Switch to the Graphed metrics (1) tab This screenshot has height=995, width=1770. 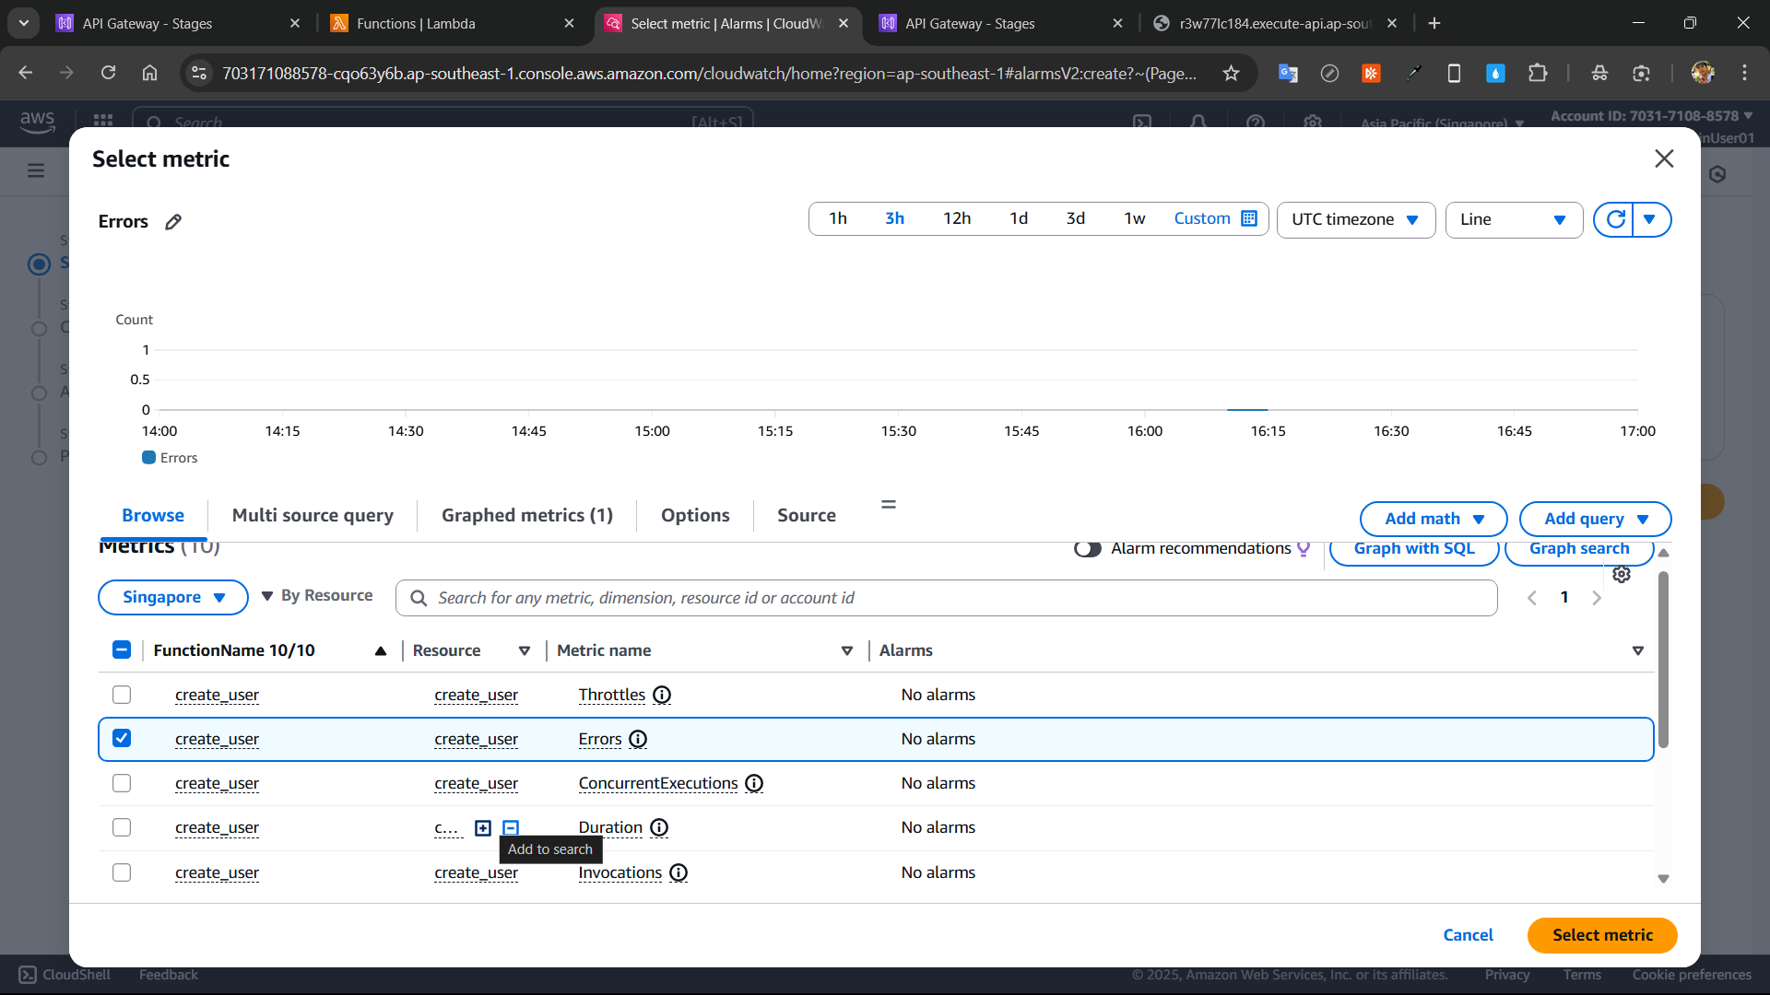[527, 516]
